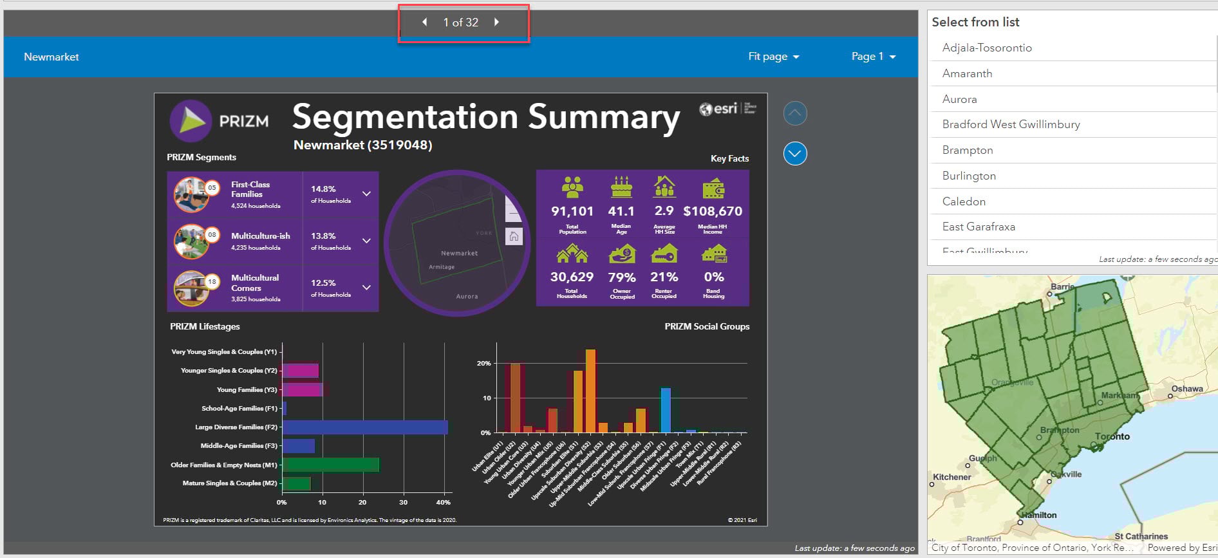Click the Young Families (Y3) bar
The height and width of the screenshot is (558, 1218).
303,389
